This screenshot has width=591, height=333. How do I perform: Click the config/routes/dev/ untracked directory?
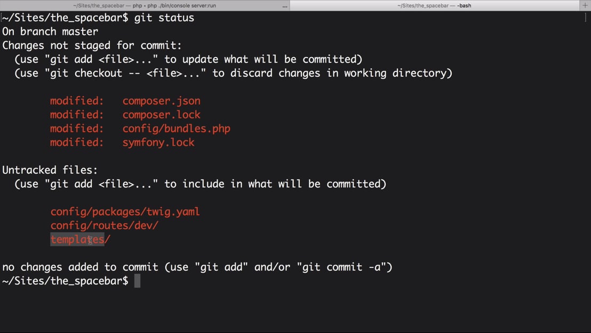tap(104, 226)
